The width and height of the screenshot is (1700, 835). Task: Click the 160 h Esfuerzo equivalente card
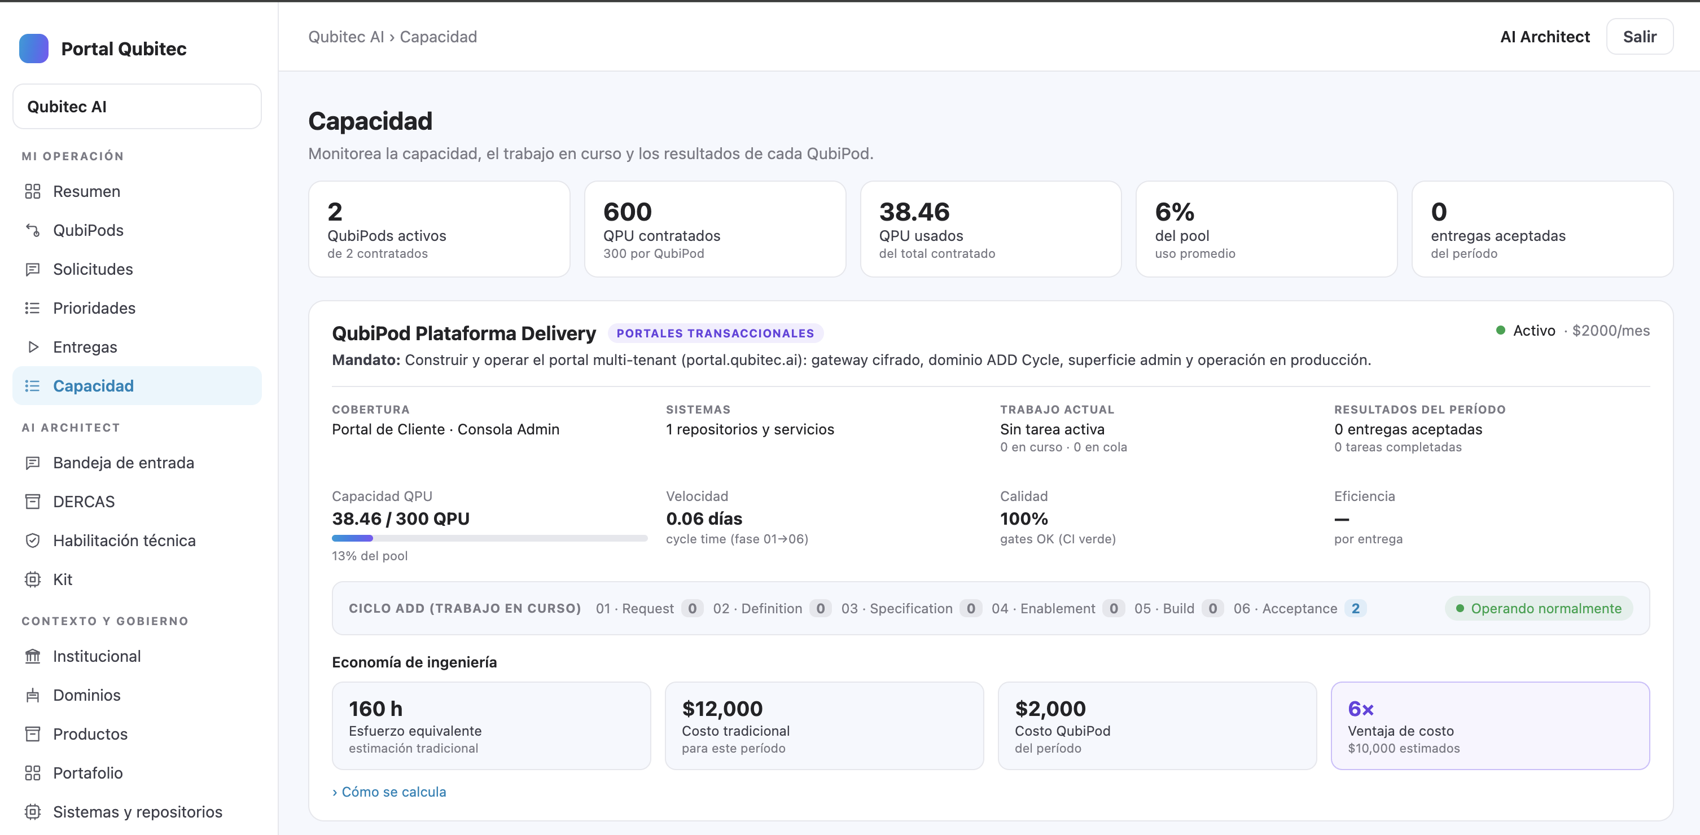[491, 726]
